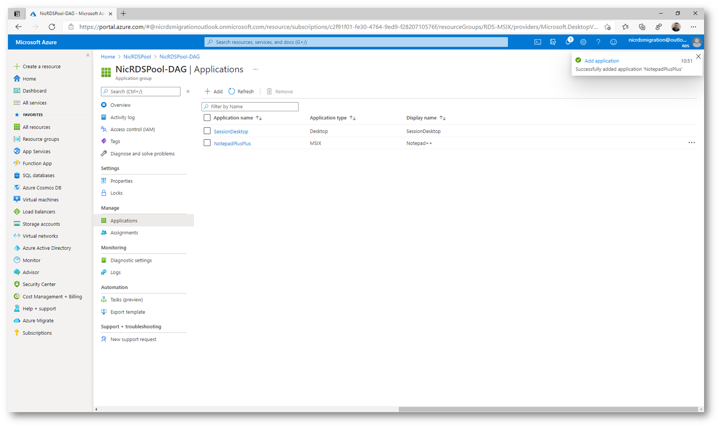Open Access control (IAM)
Screen dimensions: 720x428
pos(133,129)
